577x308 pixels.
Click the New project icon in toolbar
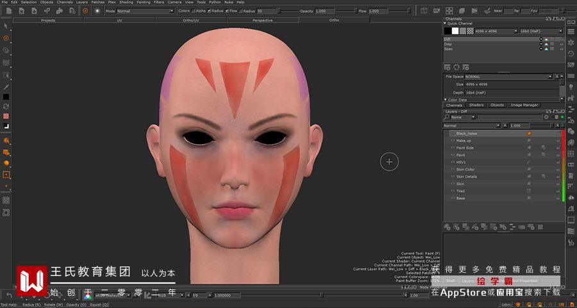click(x=9, y=11)
